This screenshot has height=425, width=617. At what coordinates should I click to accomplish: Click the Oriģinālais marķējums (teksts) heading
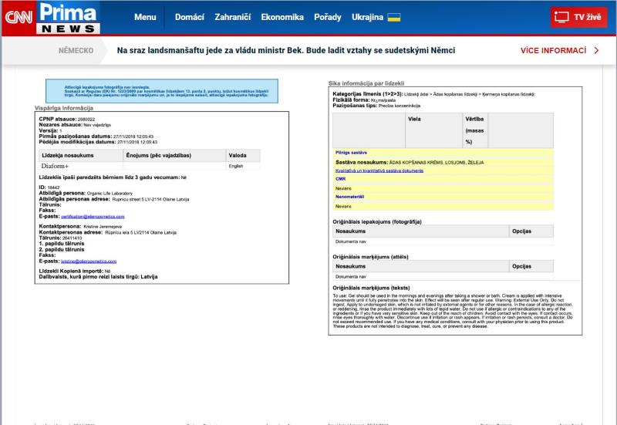[371, 288]
